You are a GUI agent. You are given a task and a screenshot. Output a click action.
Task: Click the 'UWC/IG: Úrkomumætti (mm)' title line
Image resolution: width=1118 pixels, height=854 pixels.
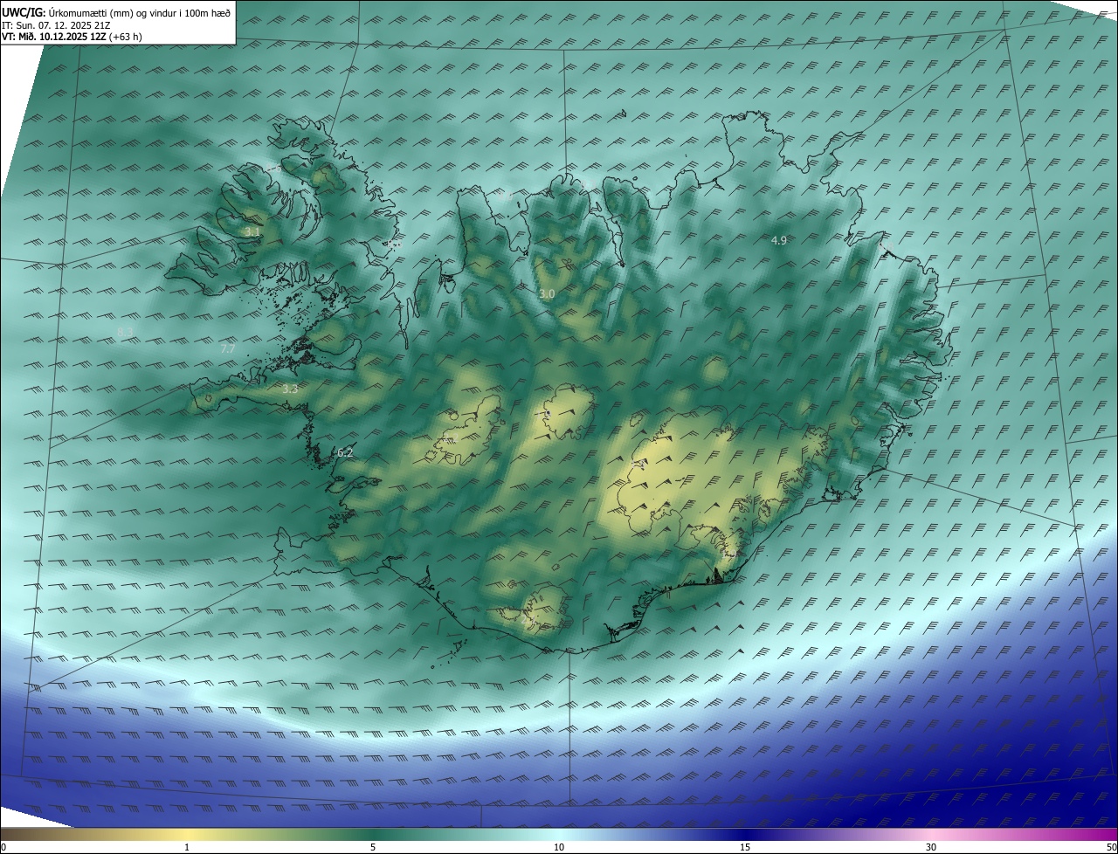pos(116,12)
